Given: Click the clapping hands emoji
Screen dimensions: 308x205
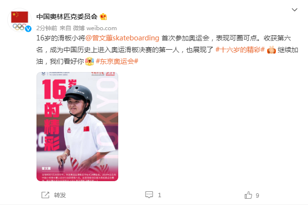Looking at the screenshot, I should tap(272, 50).
